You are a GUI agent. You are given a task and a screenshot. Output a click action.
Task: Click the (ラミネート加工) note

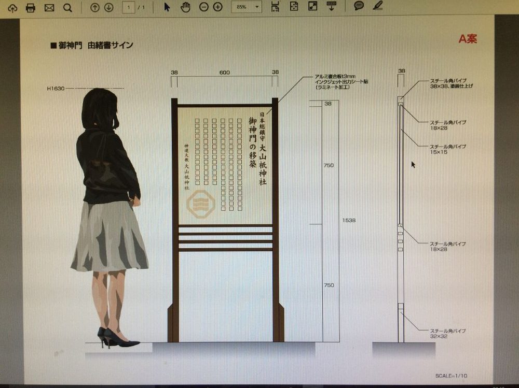point(332,87)
